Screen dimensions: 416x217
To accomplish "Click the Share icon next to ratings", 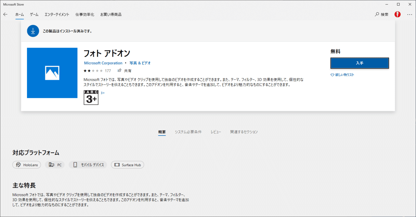I will [x=120, y=70].
